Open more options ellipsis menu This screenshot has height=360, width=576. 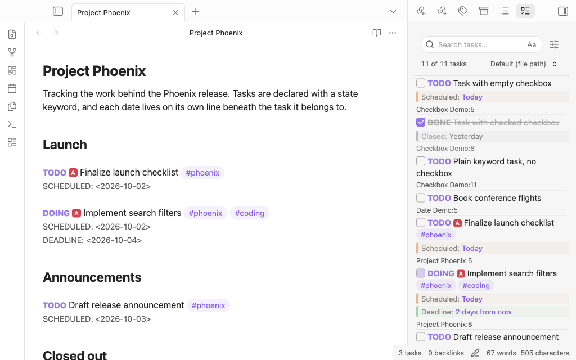click(x=392, y=33)
